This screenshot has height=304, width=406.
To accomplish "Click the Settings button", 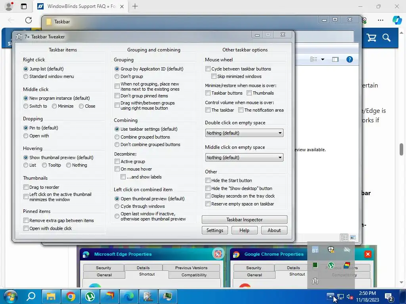I will click(214, 230).
